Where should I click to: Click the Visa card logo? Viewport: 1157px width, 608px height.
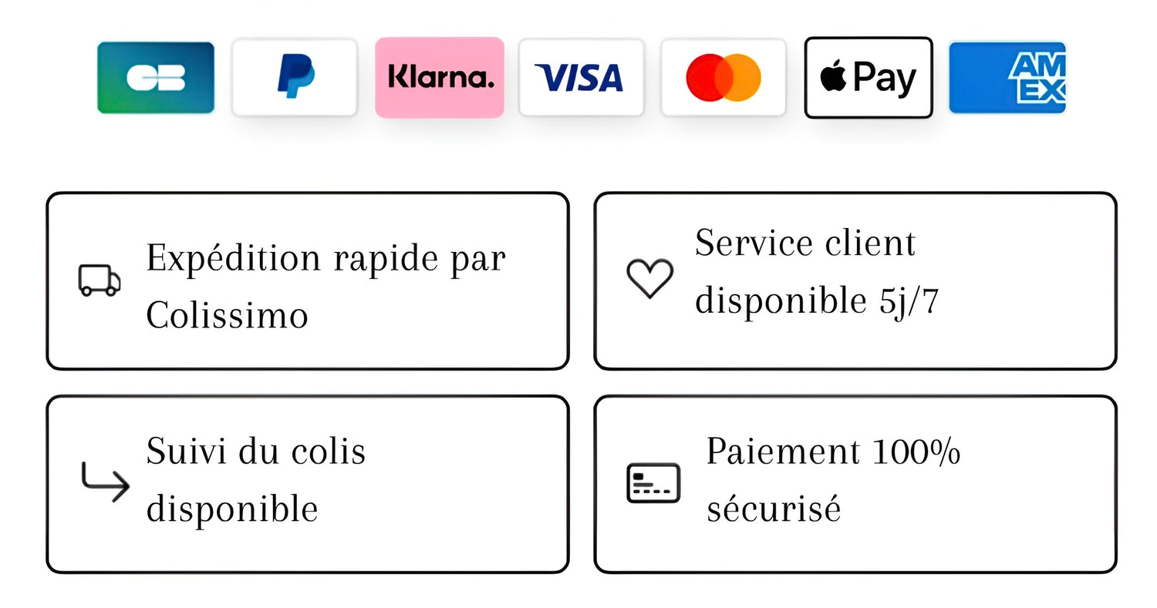(581, 78)
